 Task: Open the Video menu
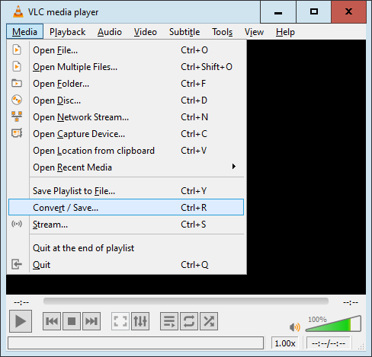(x=146, y=32)
